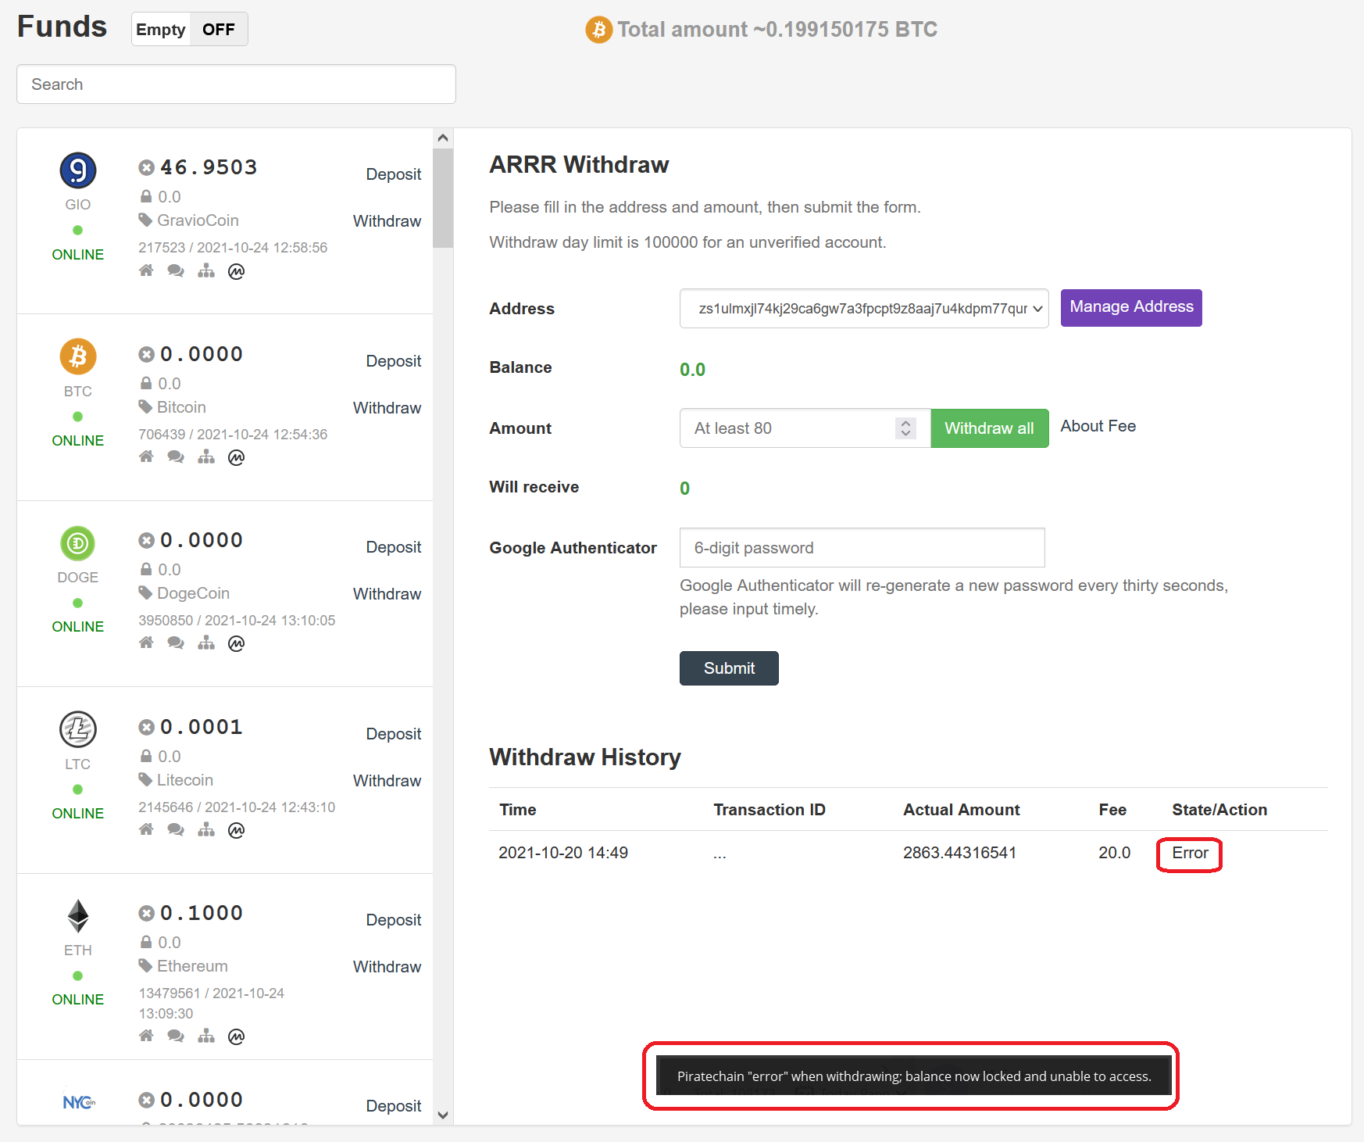1364x1142 pixels.
Task: Open Deposit for Ethereum
Action: (x=393, y=920)
